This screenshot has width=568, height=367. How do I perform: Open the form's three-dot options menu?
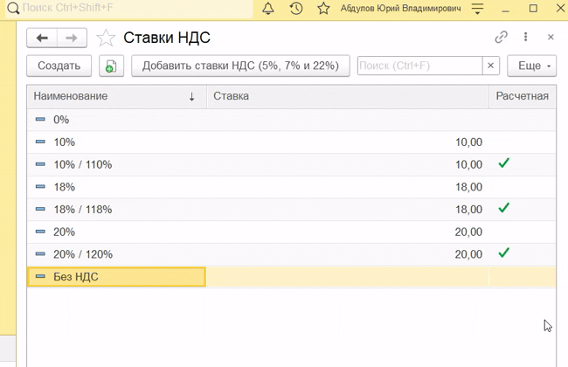click(526, 38)
